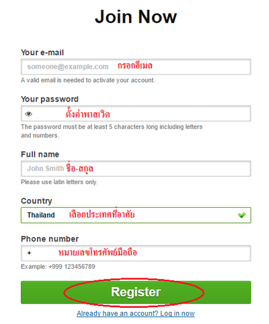Click the 'A valid email is needed' hint text
Screen dimensions: 269x324
[88, 80]
